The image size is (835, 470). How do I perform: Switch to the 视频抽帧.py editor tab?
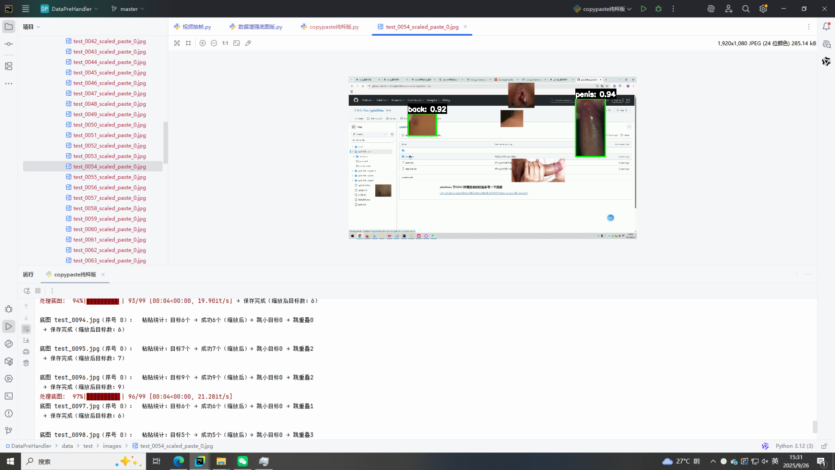coord(193,27)
